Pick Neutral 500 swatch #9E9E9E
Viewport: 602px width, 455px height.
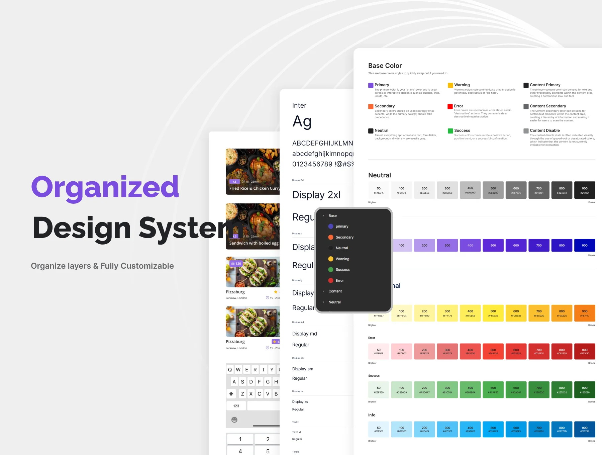click(x=493, y=190)
